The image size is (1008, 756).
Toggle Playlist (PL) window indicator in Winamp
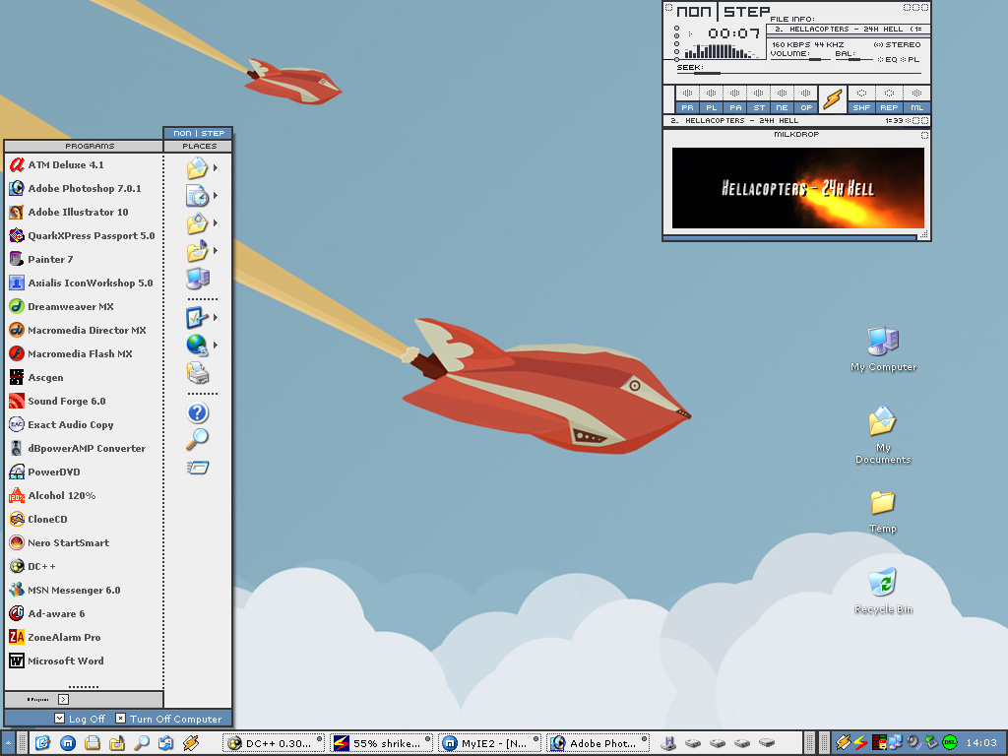click(911, 60)
